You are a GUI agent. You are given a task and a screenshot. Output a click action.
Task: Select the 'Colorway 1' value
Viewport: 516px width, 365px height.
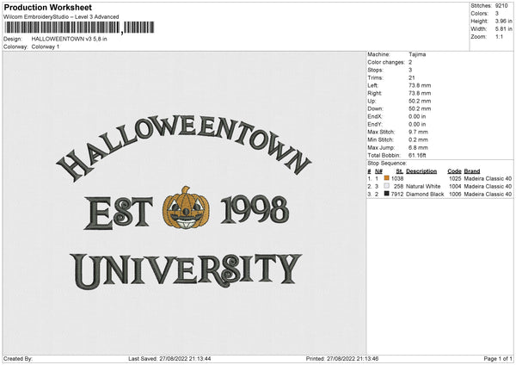pos(46,46)
